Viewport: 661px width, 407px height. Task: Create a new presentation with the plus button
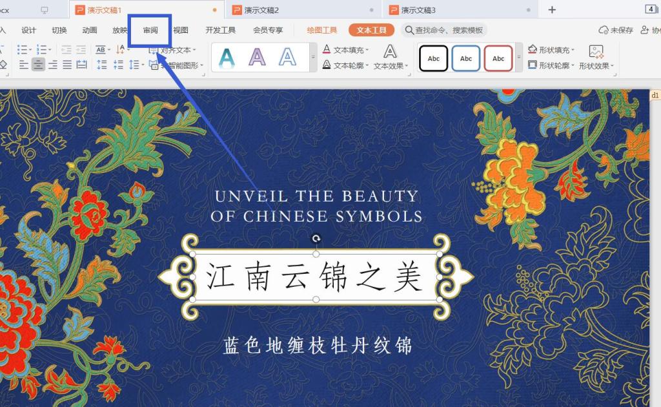[552, 10]
